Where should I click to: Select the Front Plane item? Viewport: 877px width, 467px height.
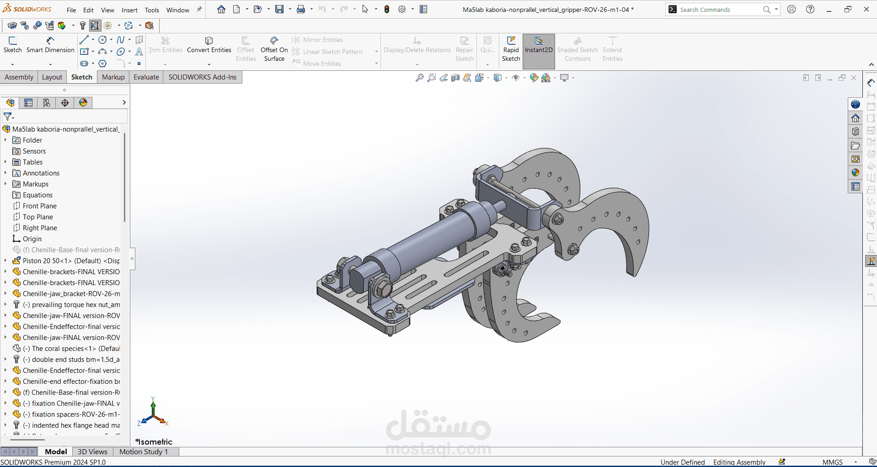[x=40, y=206]
